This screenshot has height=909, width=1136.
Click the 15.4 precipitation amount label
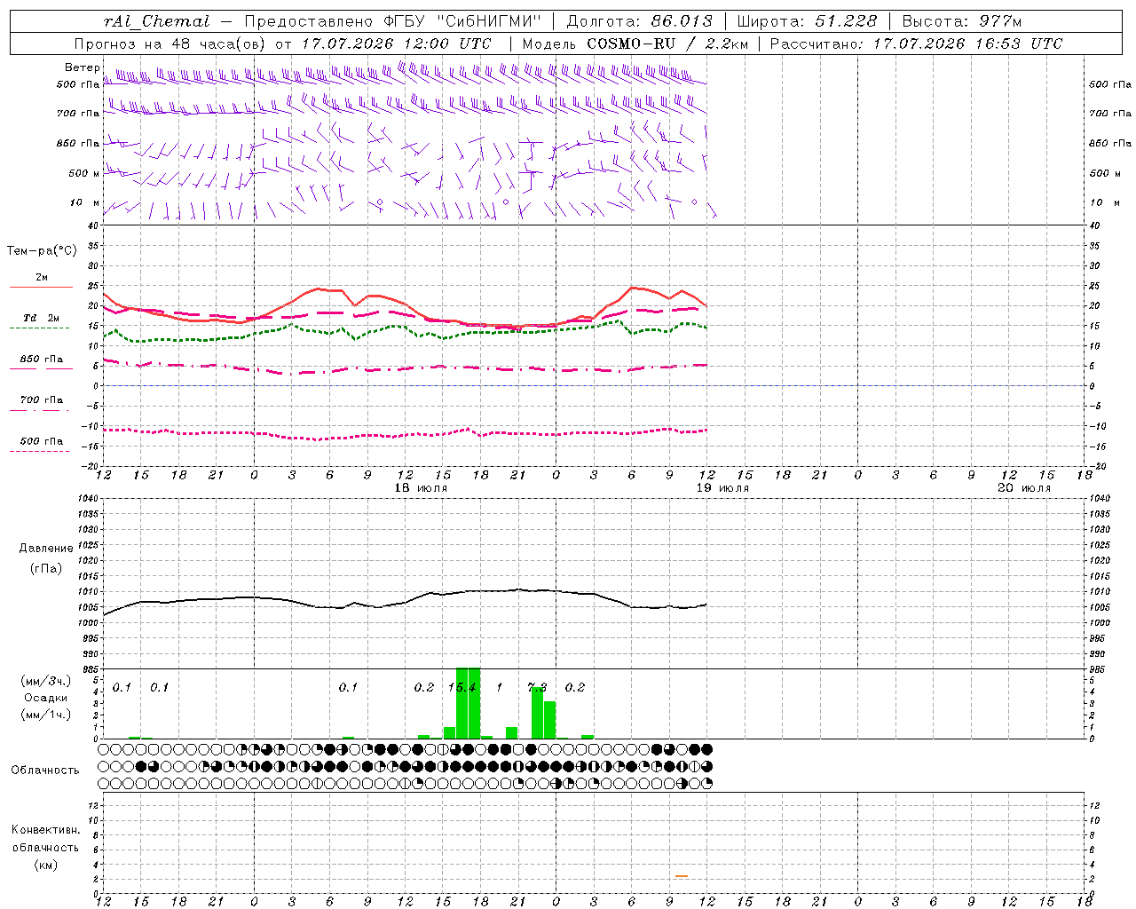(x=462, y=687)
